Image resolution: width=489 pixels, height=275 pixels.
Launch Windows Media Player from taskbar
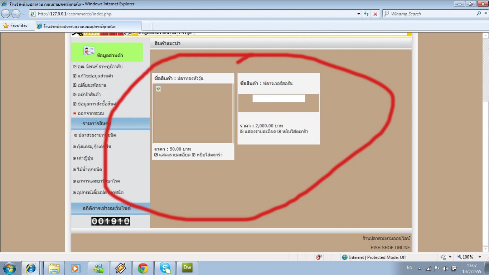coord(76,268)
